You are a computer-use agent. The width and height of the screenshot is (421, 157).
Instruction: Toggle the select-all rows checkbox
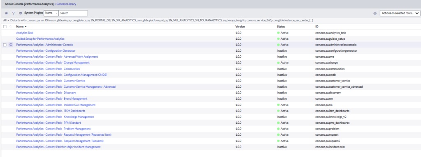(x=5, y=27)
